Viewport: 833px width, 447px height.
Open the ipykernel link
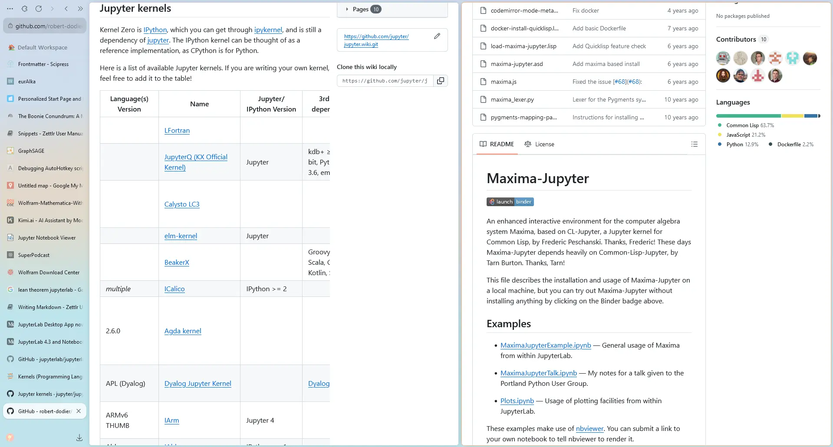pyautogui.click(x=268, y=30)
